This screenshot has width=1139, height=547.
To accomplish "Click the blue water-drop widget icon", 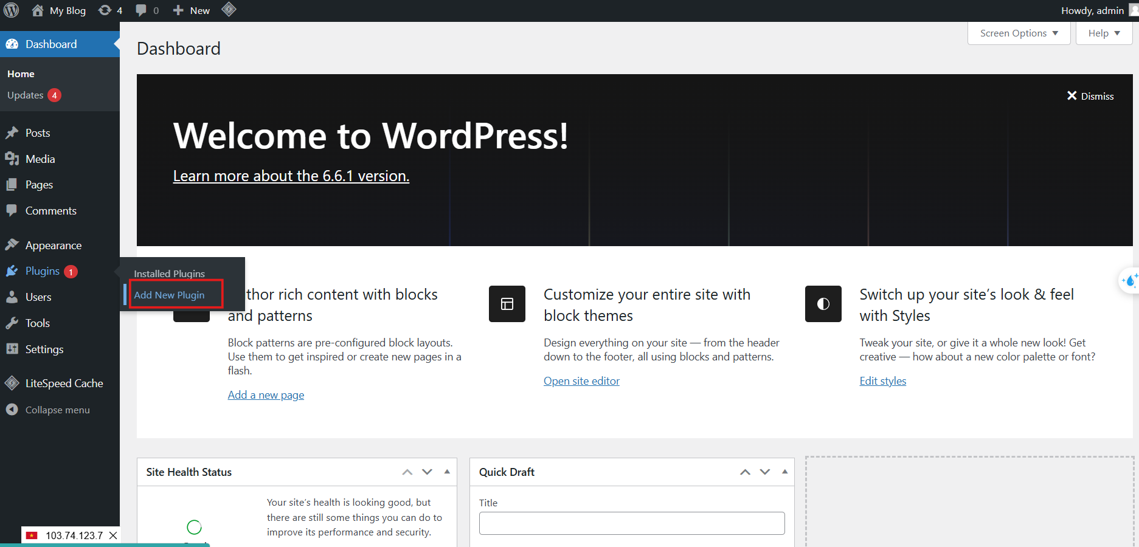I will click(1130, 281).
